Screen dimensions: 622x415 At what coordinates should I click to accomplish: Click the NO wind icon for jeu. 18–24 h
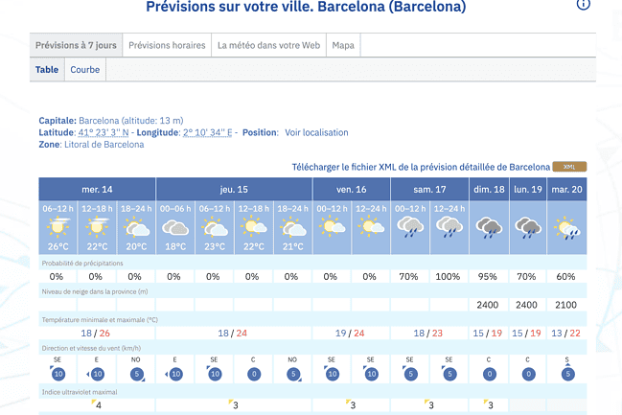click(293, 374)
